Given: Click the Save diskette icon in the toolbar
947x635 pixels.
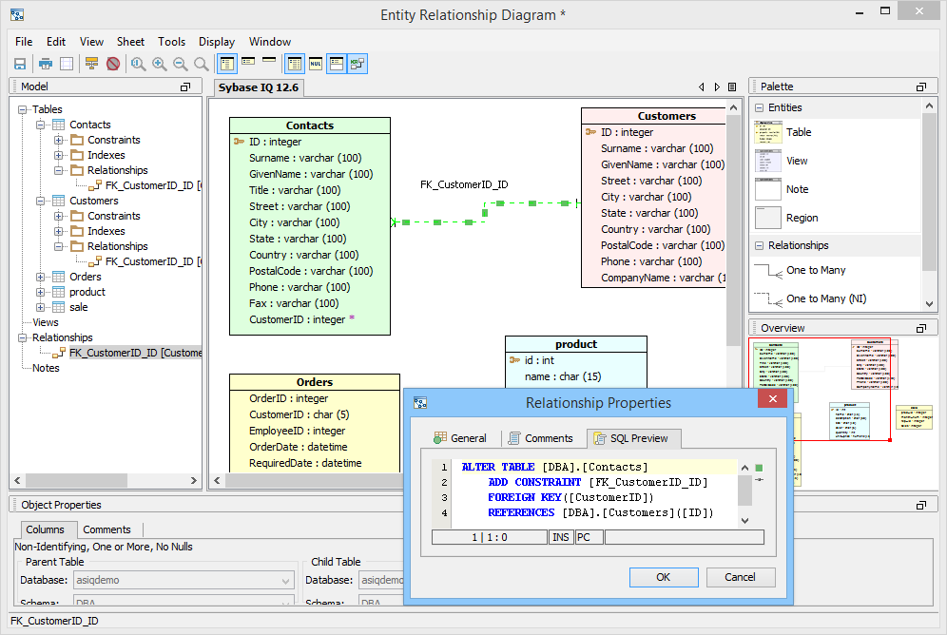Looking at the screenshot, I should (20, 64).
